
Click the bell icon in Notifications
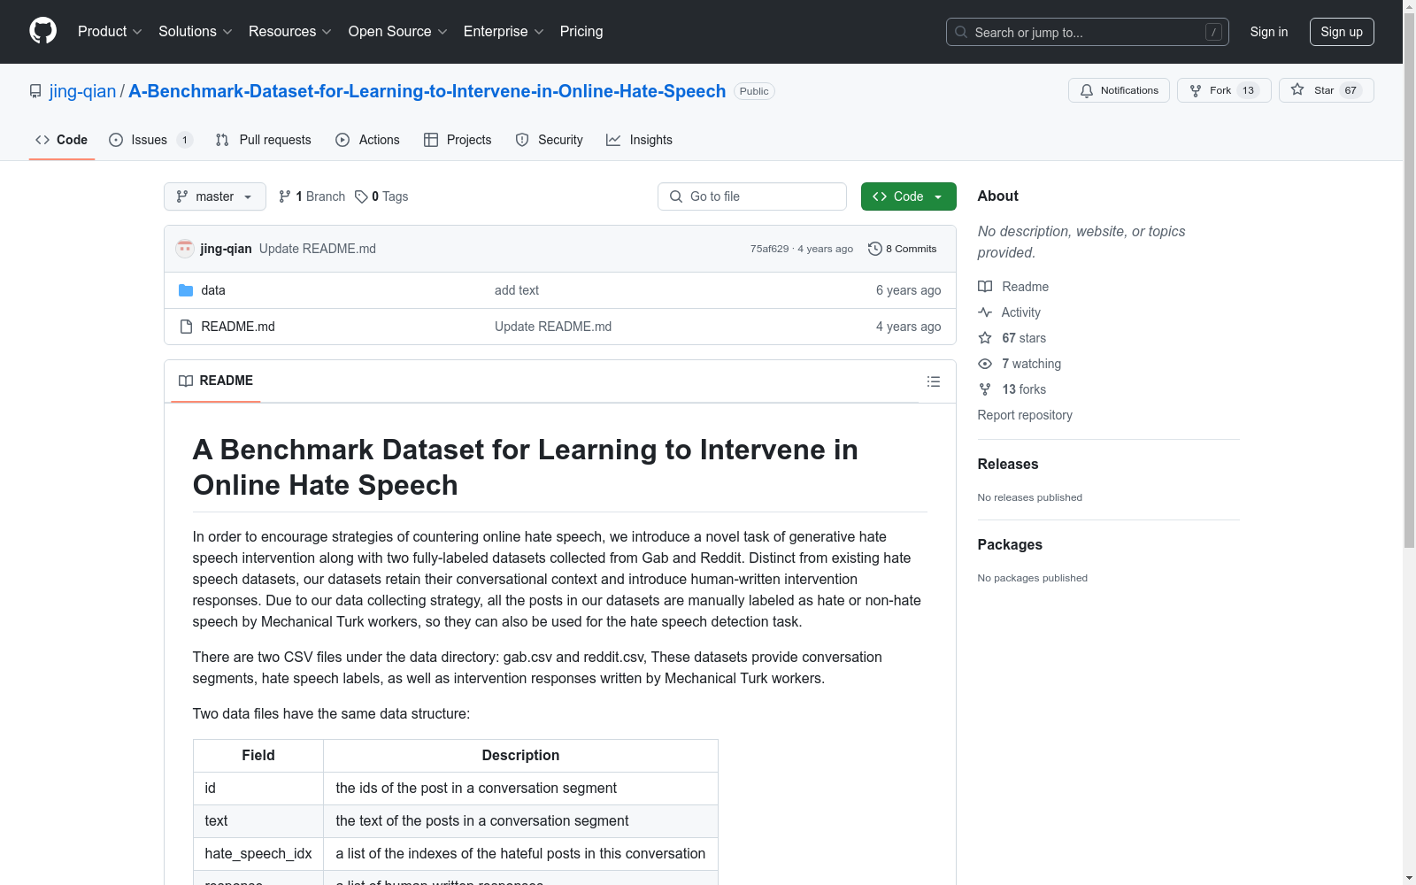[x=1087, y=90]
